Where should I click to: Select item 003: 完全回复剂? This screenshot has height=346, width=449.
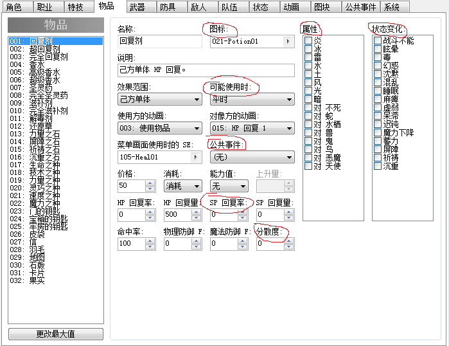pyautogui.click(x=56, y=57)
